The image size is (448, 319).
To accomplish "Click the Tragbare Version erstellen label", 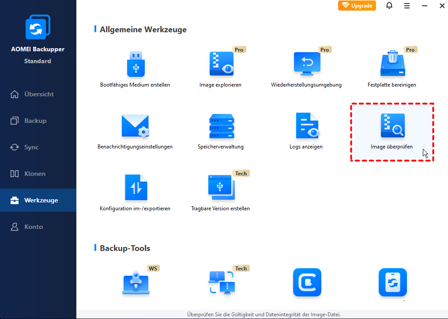I will point(220,209).
